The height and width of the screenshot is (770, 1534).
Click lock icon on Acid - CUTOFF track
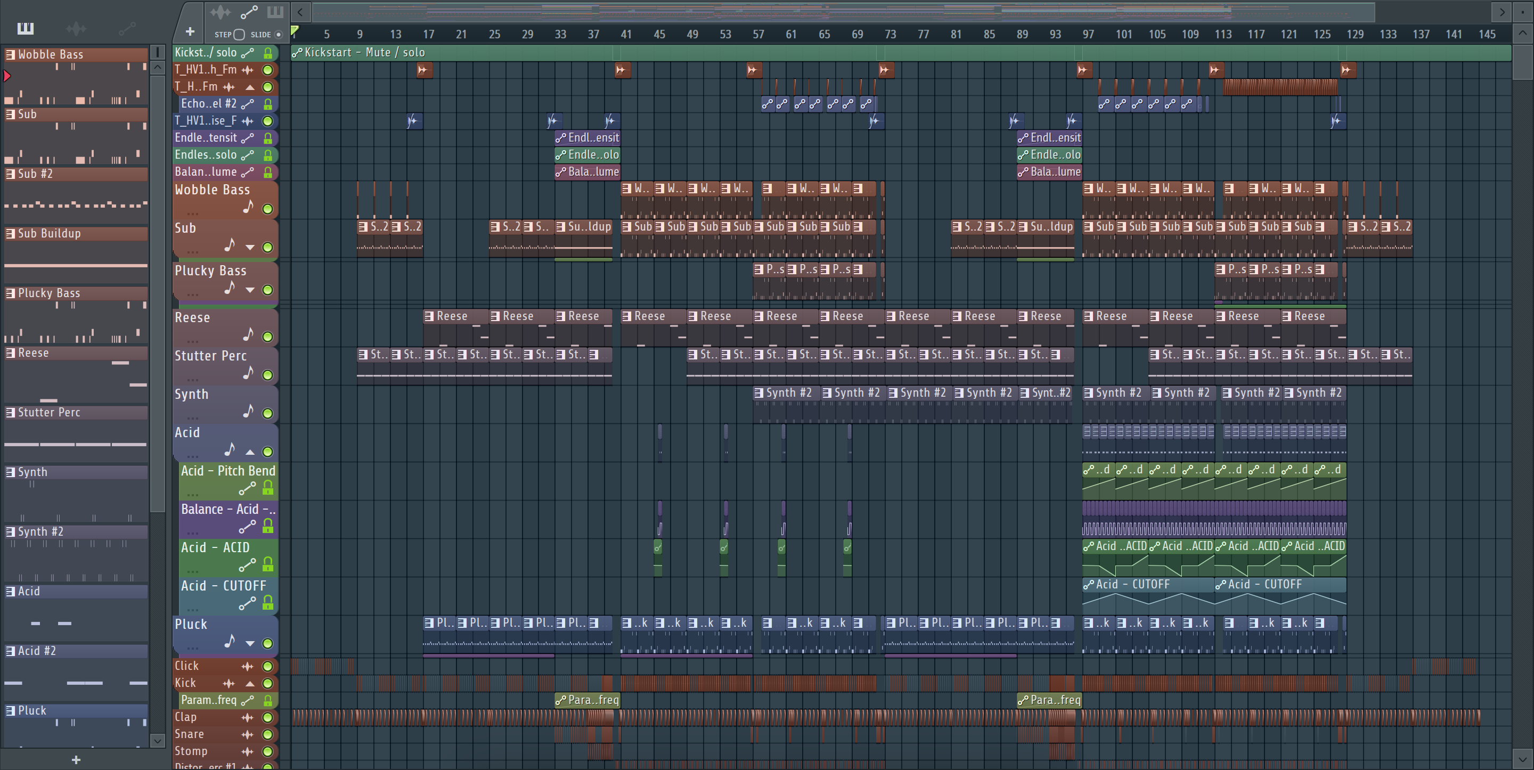pyautogui.click(x=268, y=603)
